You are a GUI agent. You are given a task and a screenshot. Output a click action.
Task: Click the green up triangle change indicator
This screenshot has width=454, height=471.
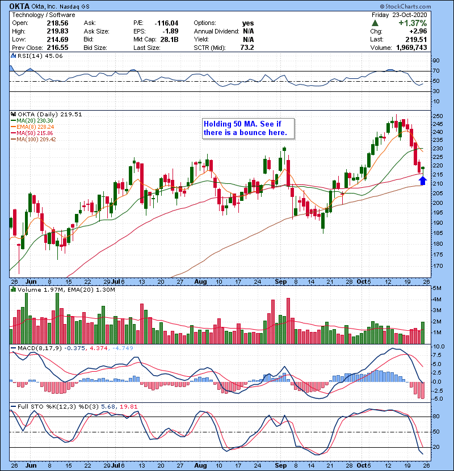coord(375,23)
